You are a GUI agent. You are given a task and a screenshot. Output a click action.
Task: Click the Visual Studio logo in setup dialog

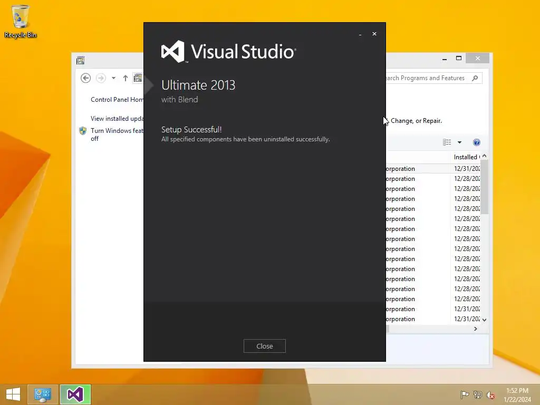pyautogui.click(x=229, y=52)
